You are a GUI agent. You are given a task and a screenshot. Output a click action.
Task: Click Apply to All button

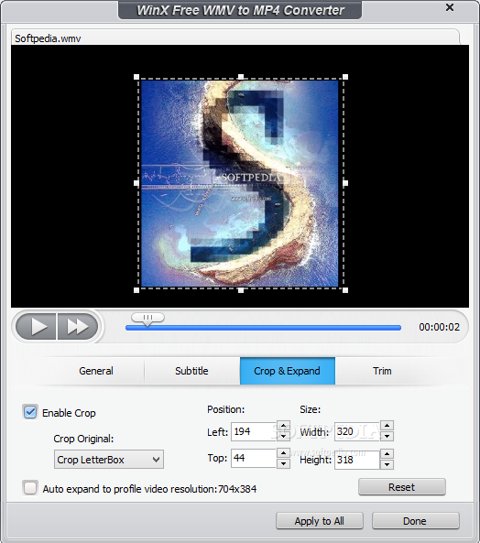320,521
